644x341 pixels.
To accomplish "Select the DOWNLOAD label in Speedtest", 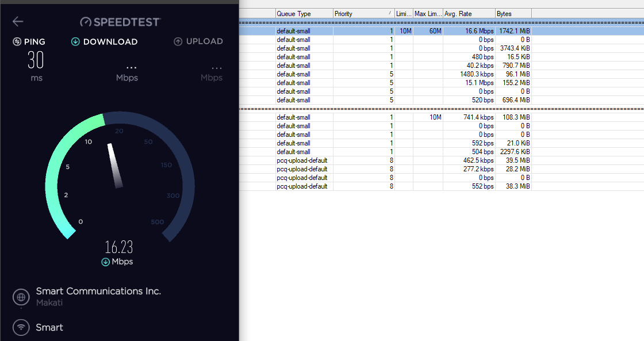I will [110, 41].
